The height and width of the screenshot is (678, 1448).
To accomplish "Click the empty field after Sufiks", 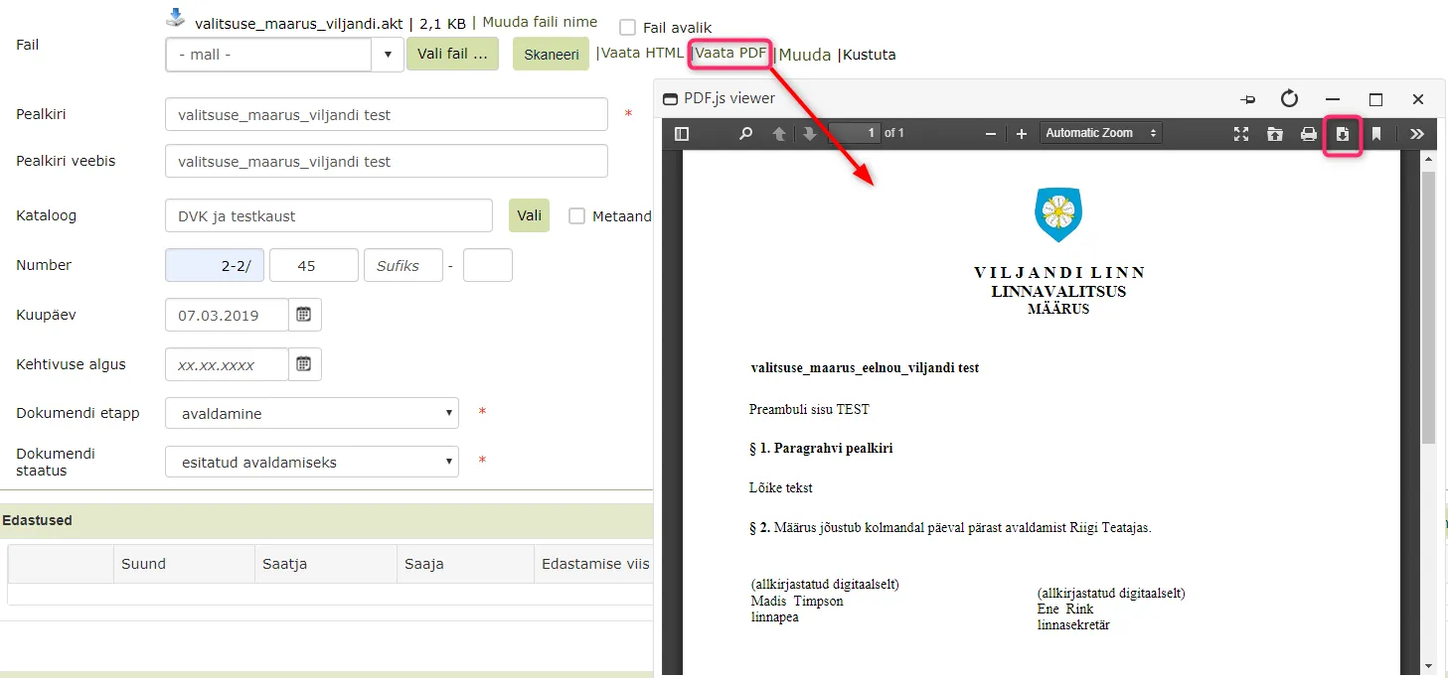I will click(x=488, y=265).
